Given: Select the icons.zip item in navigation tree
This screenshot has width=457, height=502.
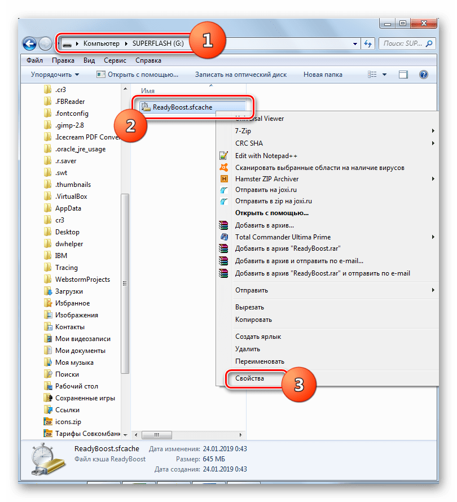Looking at the screenshot, I should tap(67, 422).
